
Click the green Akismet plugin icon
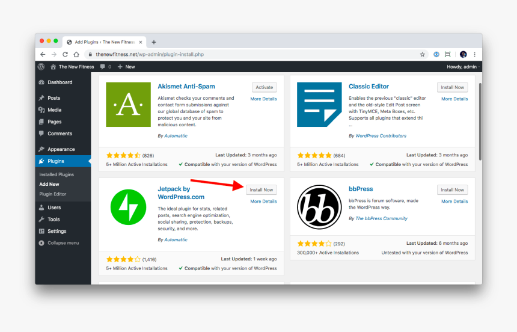pyautogui.click(x=128, y=105)
